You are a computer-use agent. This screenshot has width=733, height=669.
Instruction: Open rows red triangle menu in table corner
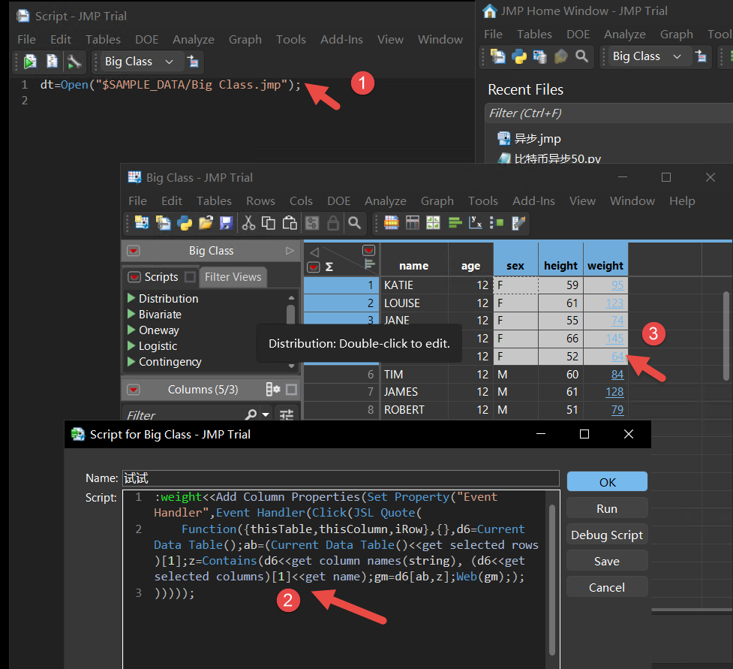314,267
